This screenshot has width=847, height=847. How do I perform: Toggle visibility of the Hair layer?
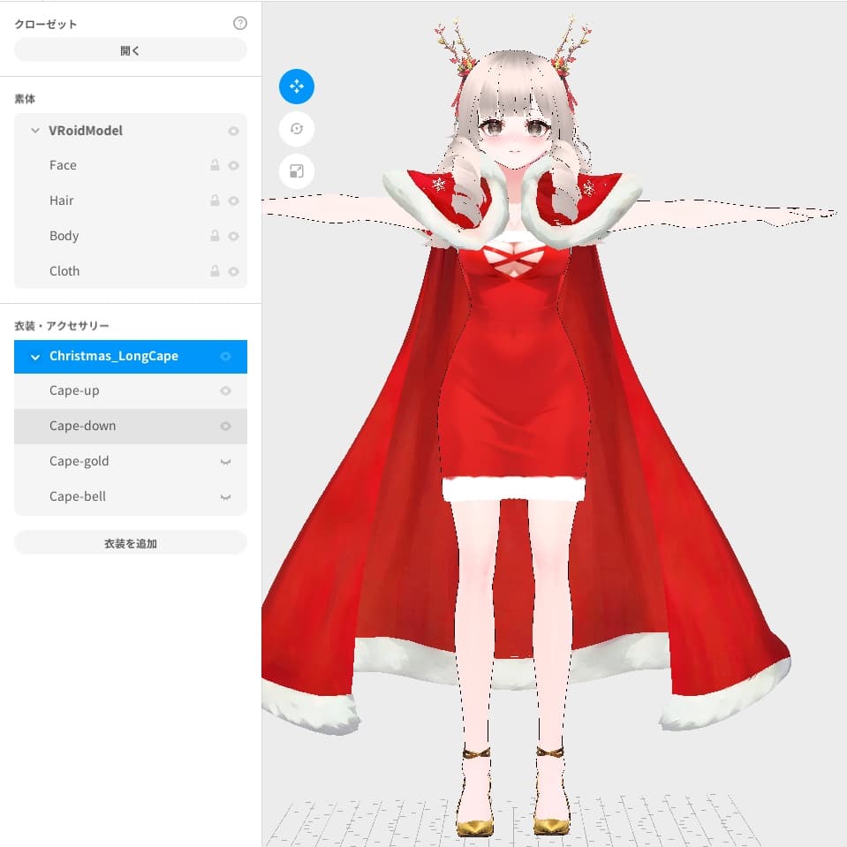233,201
